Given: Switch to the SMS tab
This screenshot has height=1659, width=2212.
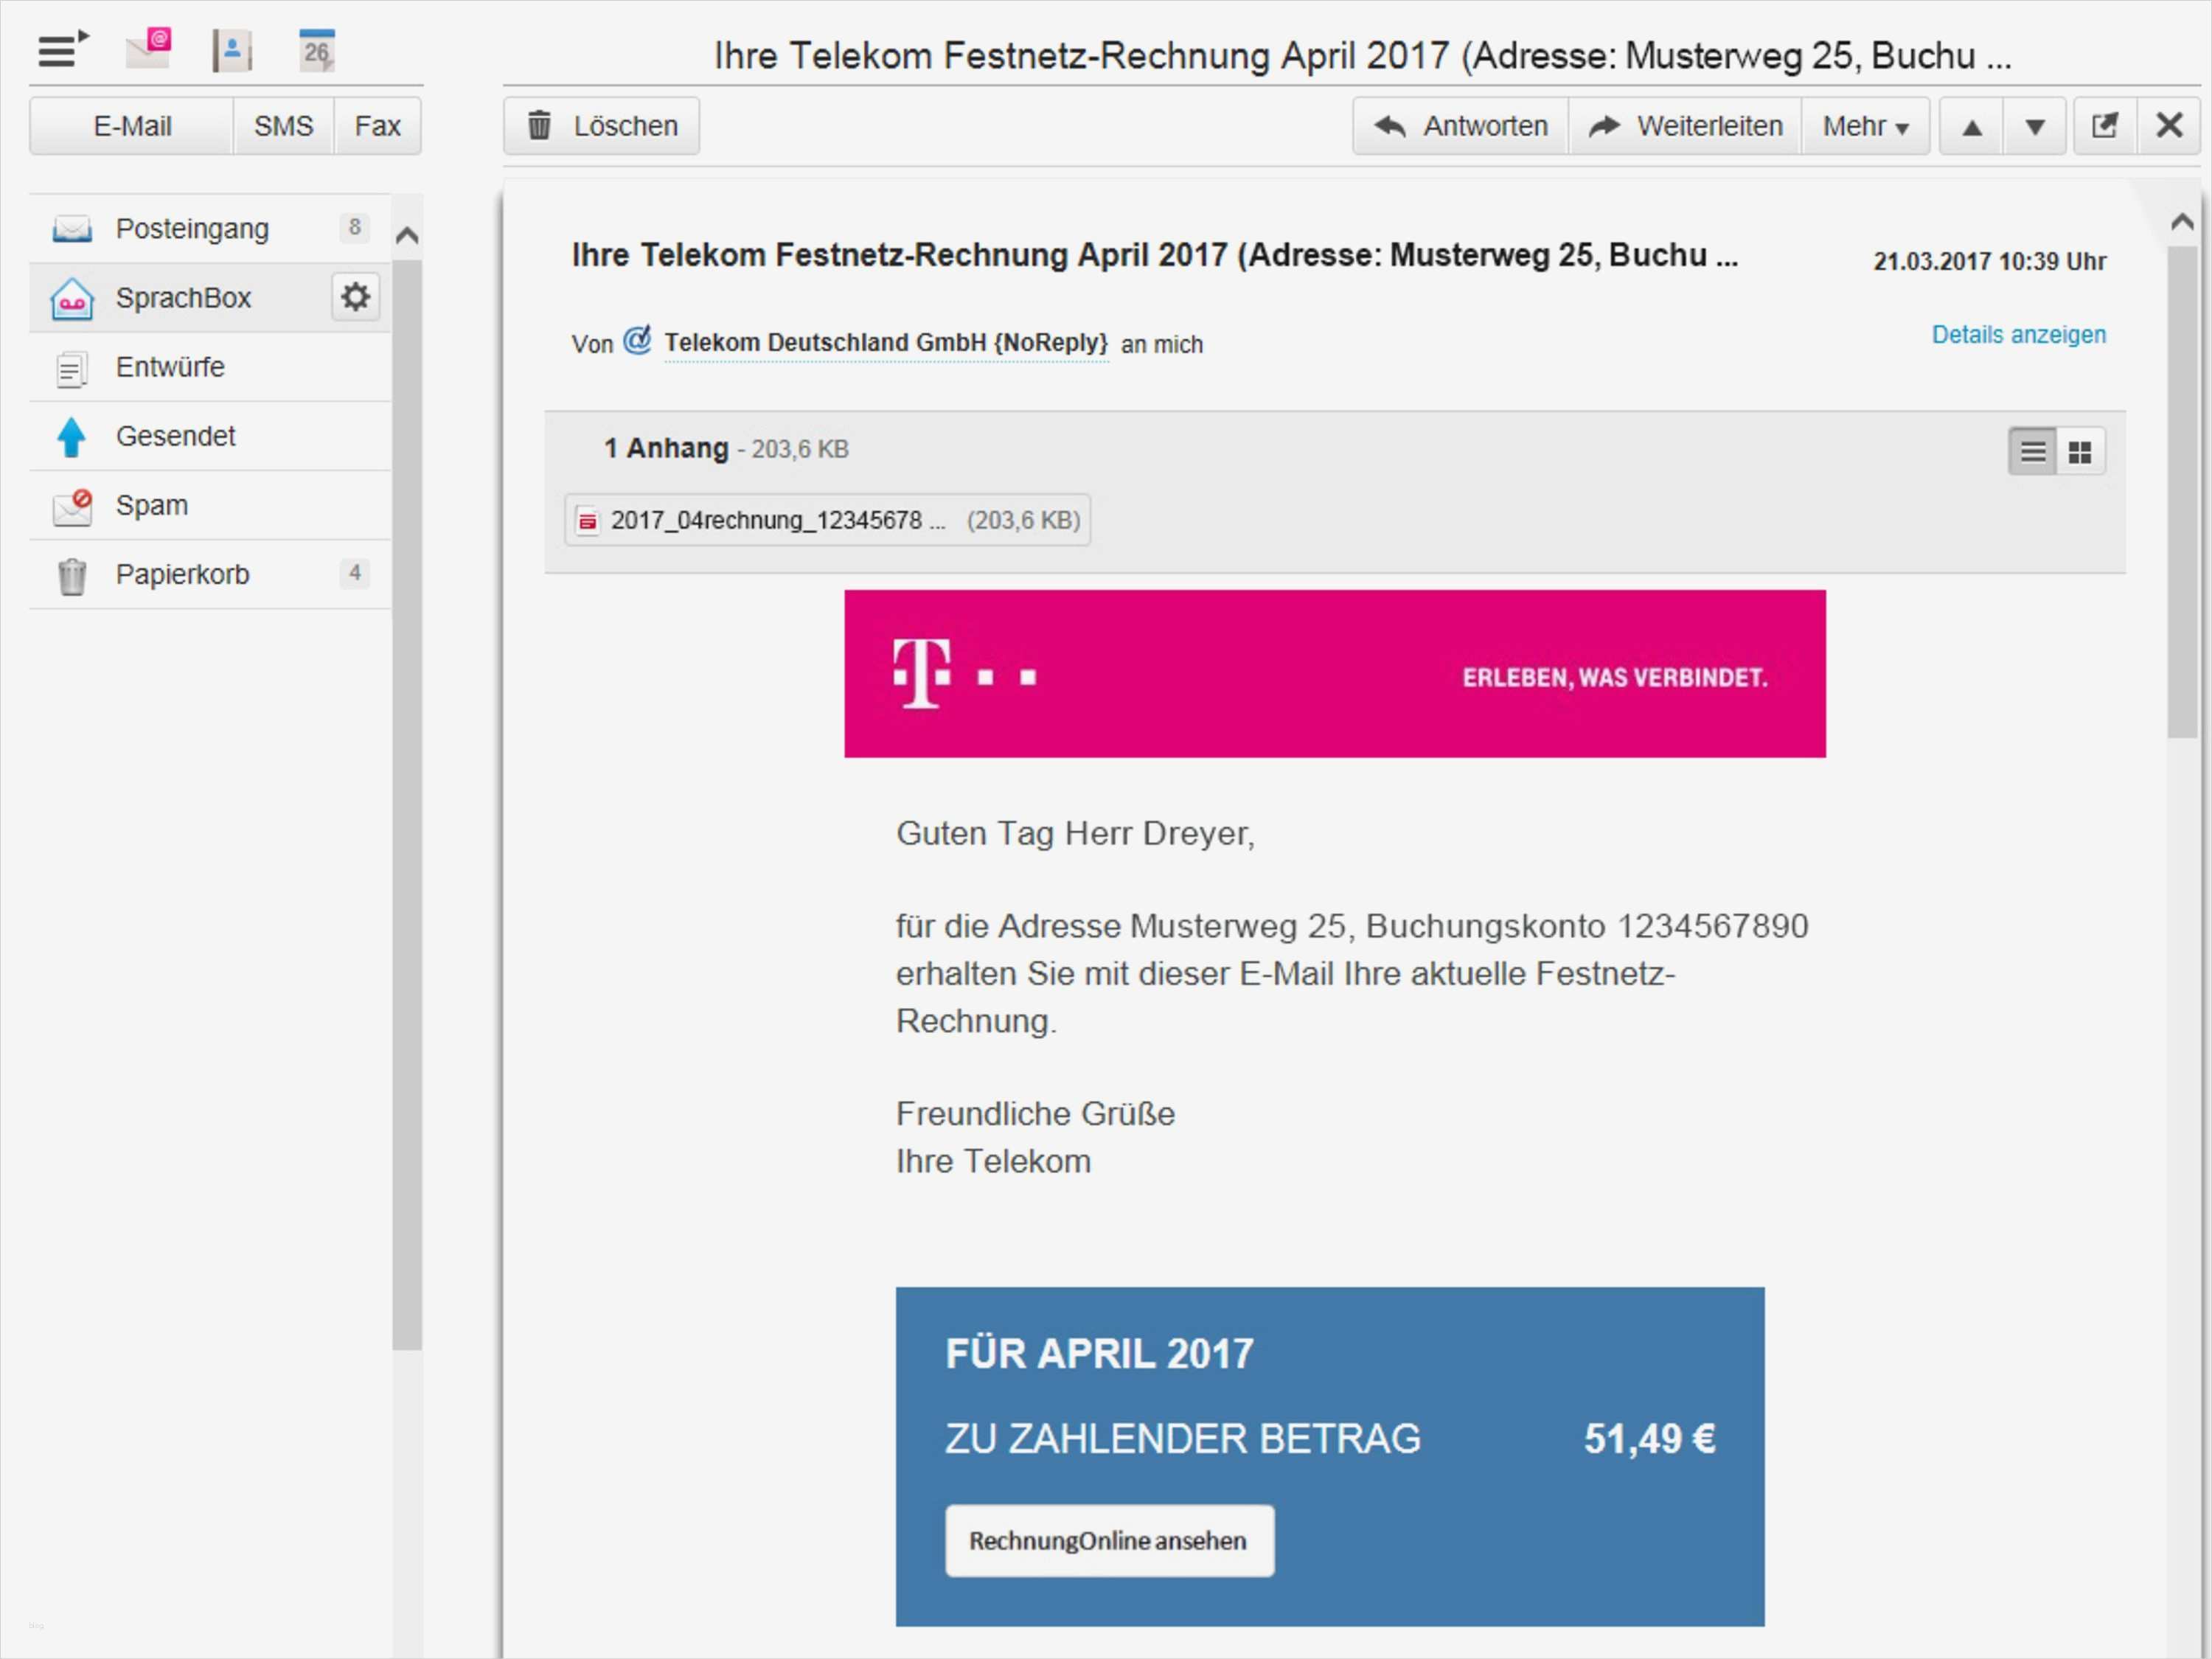Looking at the screenshot, I should tap(283, 127).
